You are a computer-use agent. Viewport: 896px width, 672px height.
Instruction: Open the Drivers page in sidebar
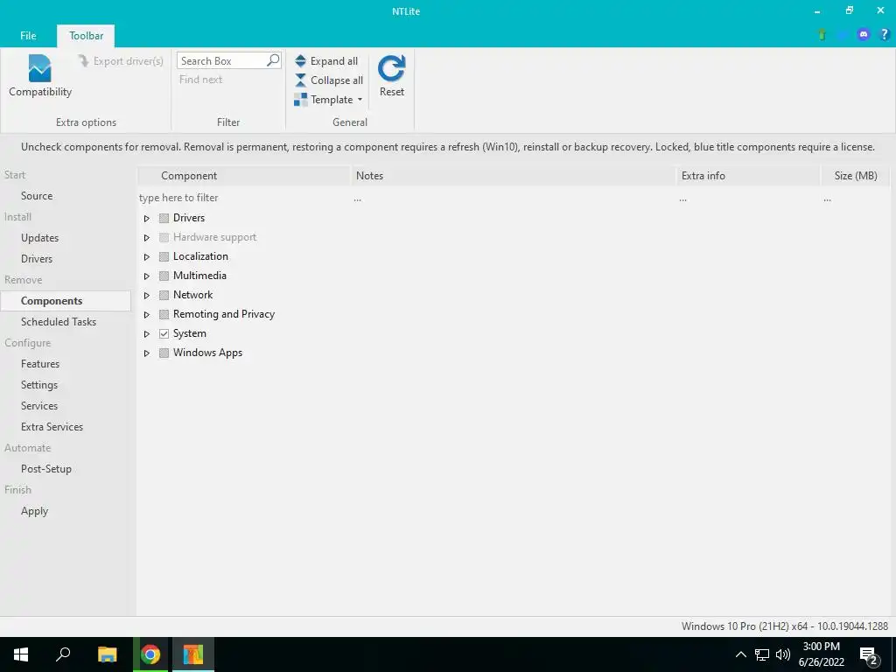37,259
